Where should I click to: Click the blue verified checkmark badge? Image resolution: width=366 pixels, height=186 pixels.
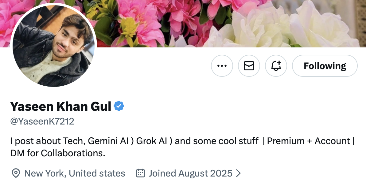pos(119,106)
